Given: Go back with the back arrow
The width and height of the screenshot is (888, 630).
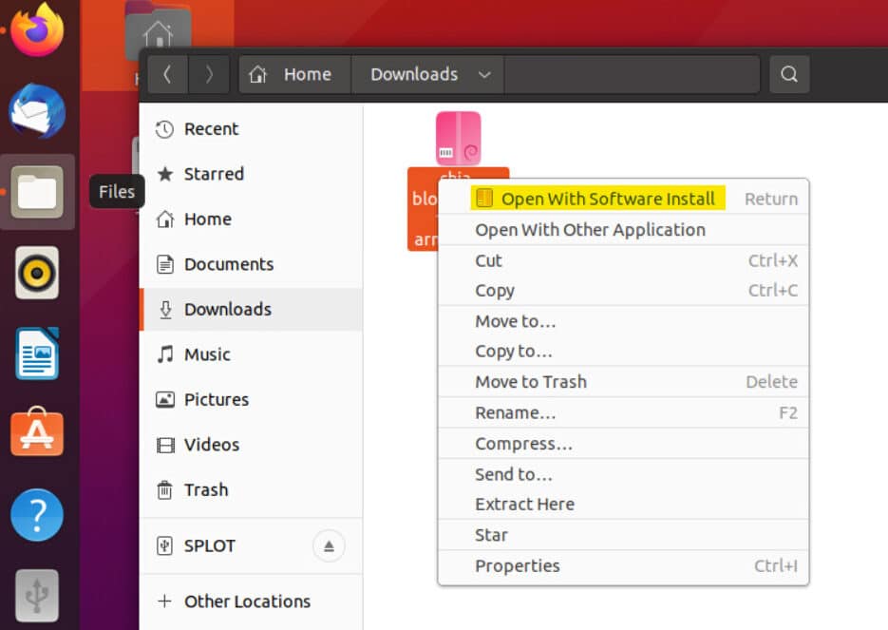Looking at the screenshot, I should [168, 74].
